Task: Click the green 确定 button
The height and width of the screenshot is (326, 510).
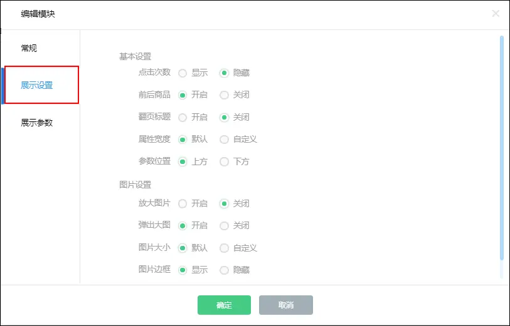Action: coord(224,305)
